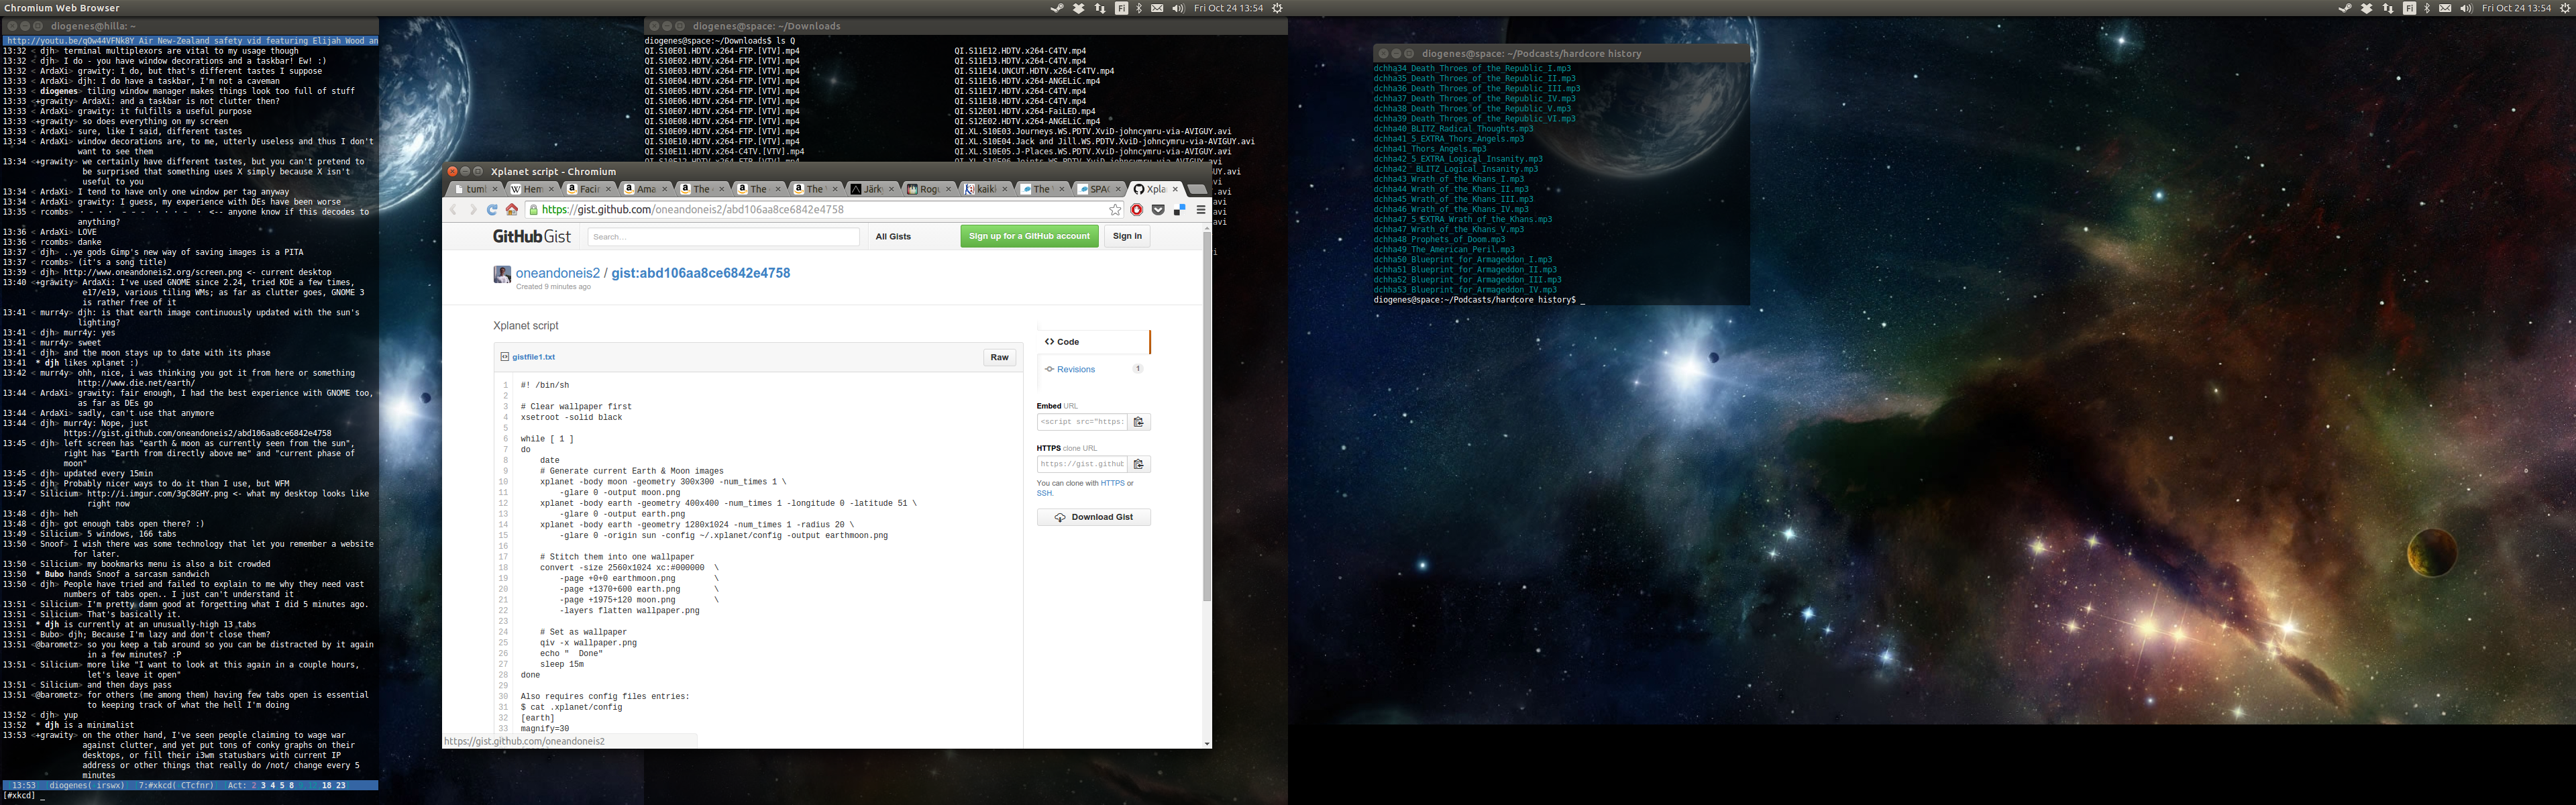Copy the Embed URL to clipboard
This screenshot has width=2576, height=805.
(1139, 422)
